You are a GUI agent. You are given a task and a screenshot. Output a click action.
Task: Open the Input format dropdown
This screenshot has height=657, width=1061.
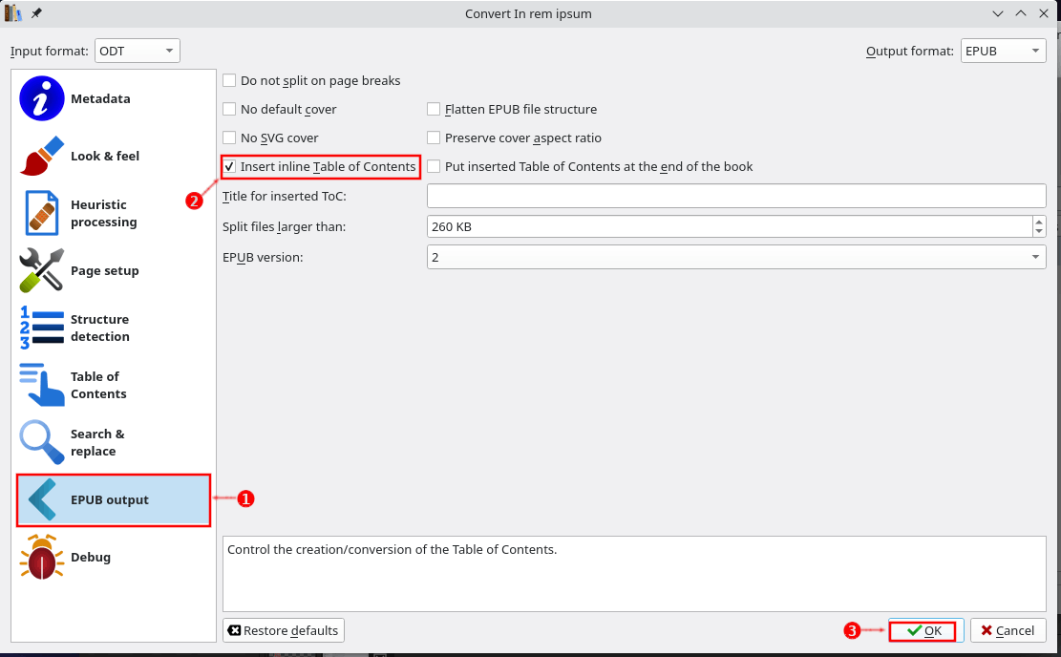pyautogui.click(x=138, y=52)
